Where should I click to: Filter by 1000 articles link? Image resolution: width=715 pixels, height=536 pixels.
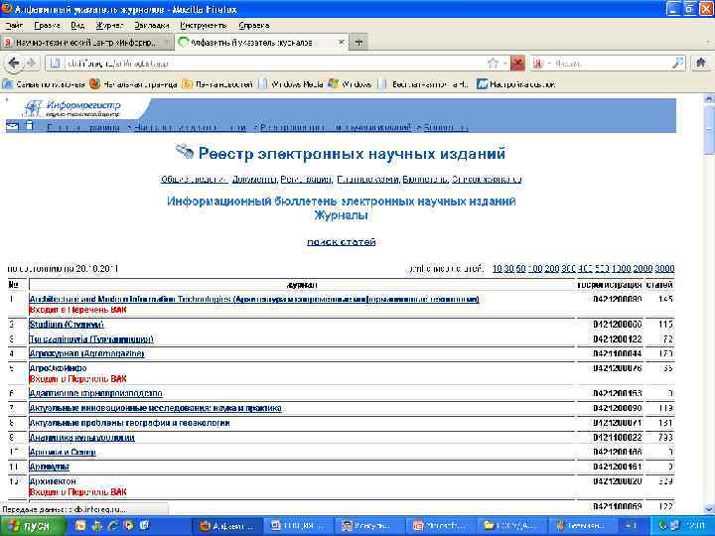[x=622, y=269]
